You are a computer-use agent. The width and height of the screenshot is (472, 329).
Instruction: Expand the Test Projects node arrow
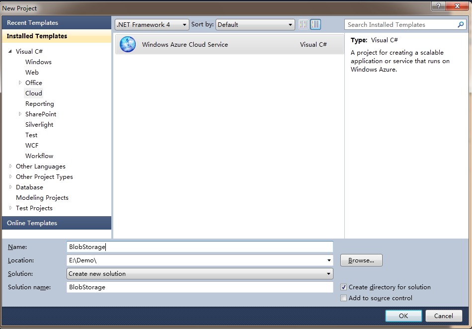pyautogui.click(x=10, y=208)
